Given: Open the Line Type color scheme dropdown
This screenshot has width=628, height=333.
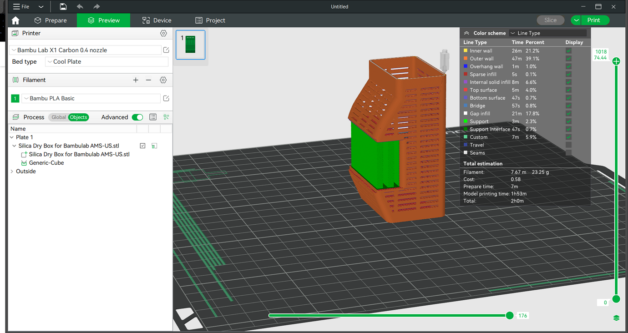Looking at the screenshot, I should (x=548, y=33).
